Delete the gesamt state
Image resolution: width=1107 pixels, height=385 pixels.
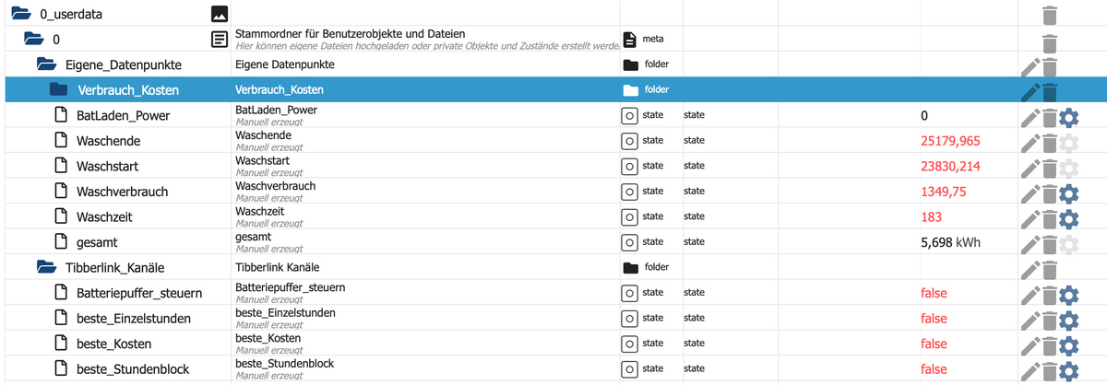click(x=1050, y=244)
